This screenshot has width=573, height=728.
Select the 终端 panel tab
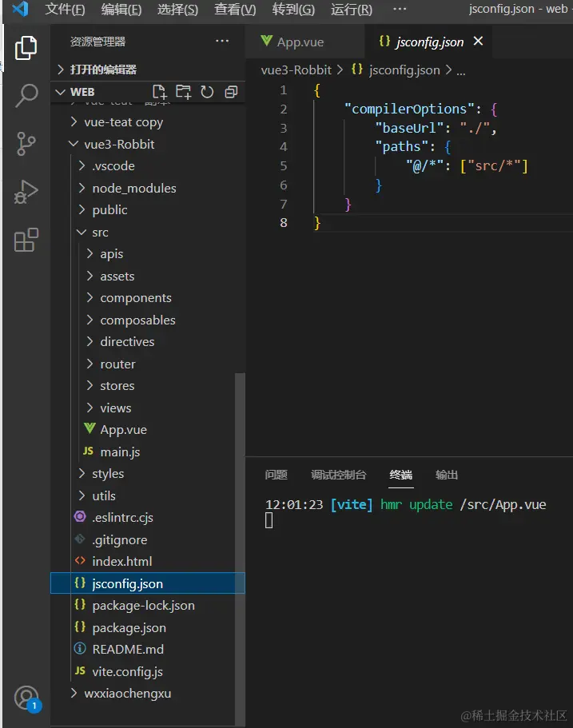point(400,475)
